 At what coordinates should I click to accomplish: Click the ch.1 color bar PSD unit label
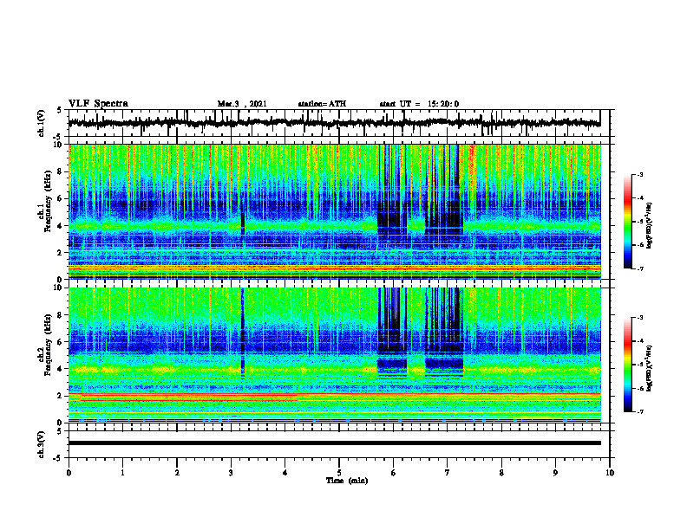pos(649,226)
